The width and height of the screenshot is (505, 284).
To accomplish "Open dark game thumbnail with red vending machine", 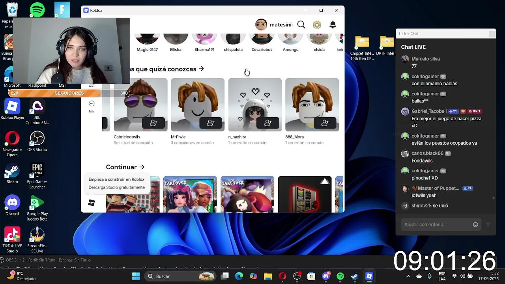I will (x=305, y=194).
